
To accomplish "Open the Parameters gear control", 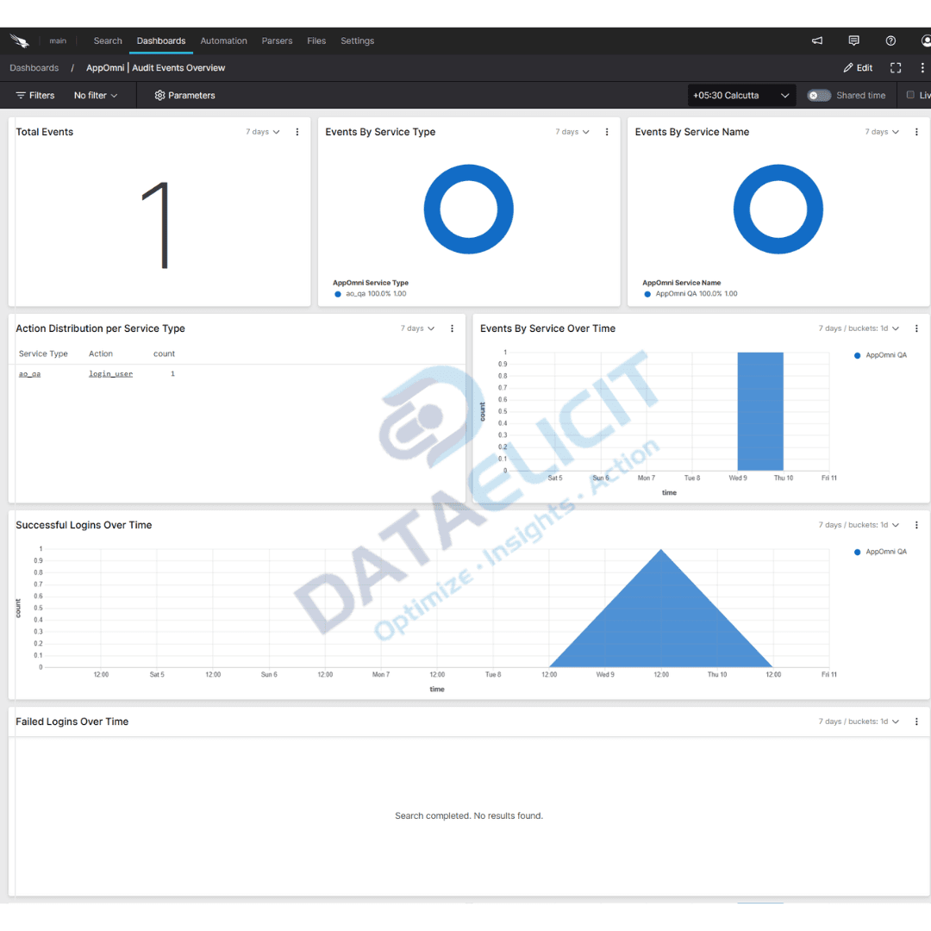I will point(184,95).
